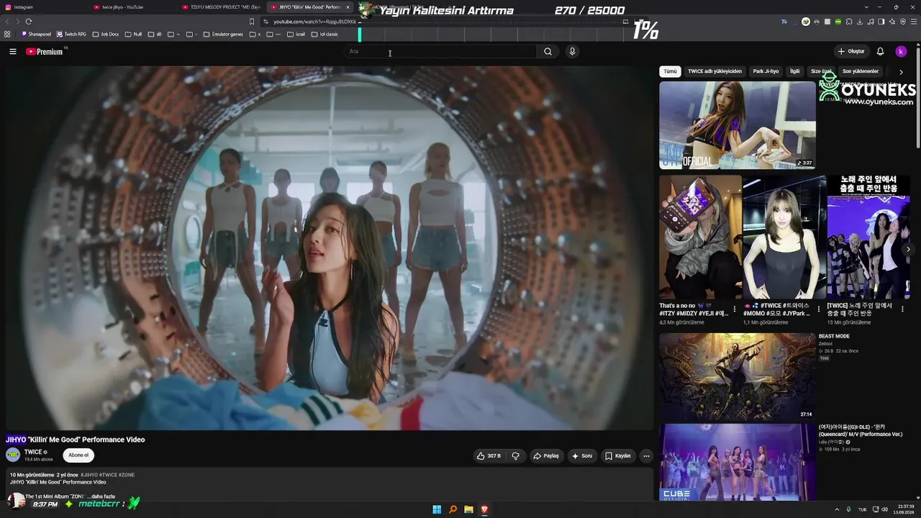921x518 pixels.
Task: Save the video with 'Kaydet'
Action: pos(618,455)
